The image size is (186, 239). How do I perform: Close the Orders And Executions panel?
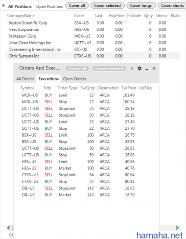(x=154, y=69)
